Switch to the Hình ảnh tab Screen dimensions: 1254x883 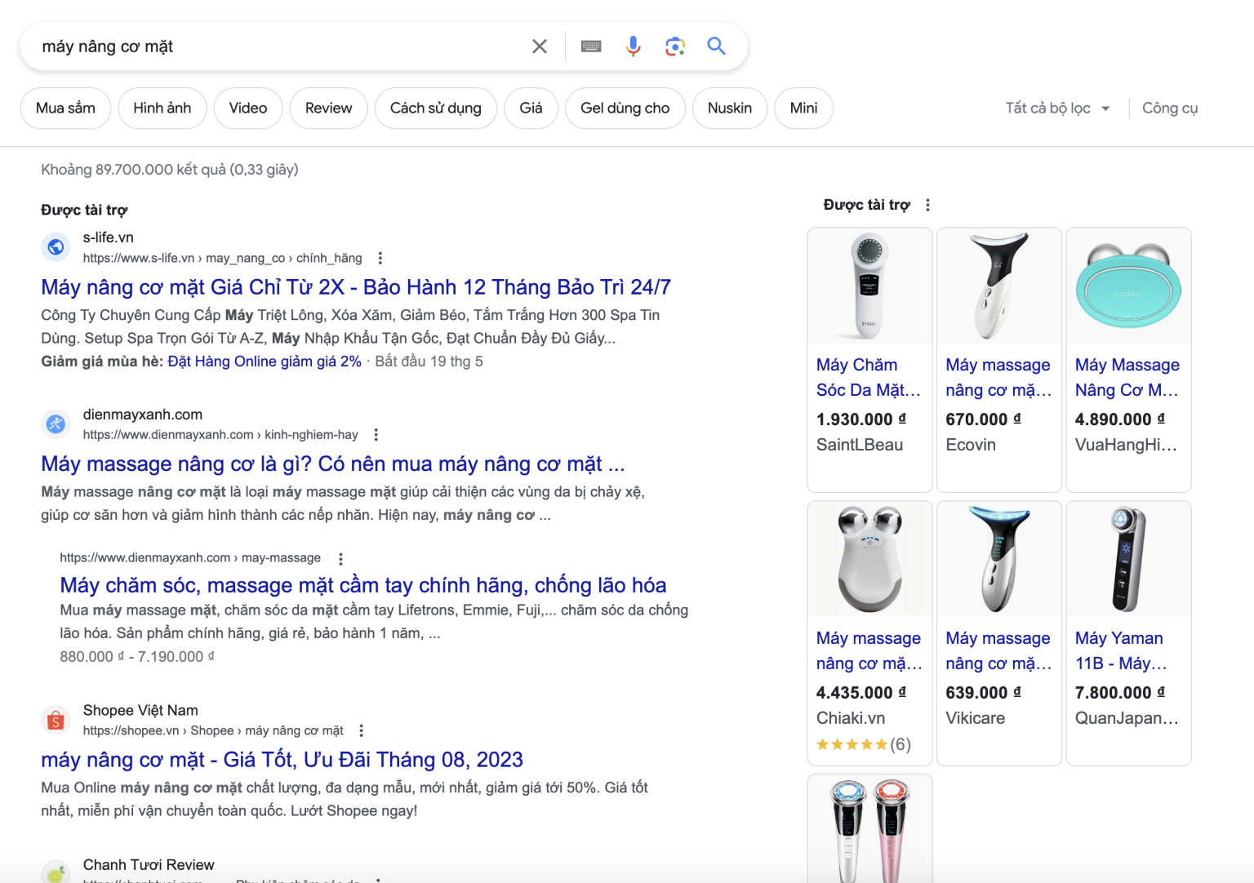tap(162, 108)
